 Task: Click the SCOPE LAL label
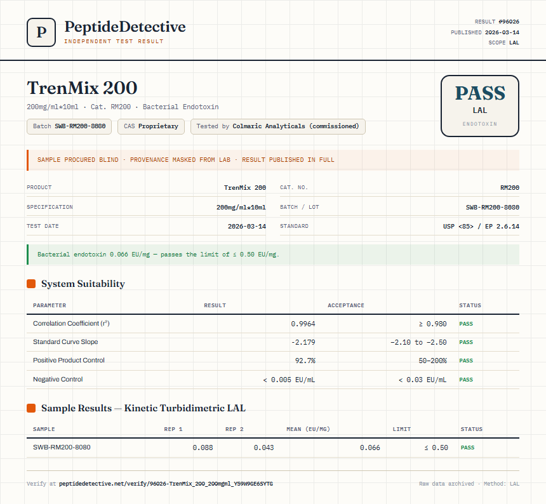tap(503, 43)
